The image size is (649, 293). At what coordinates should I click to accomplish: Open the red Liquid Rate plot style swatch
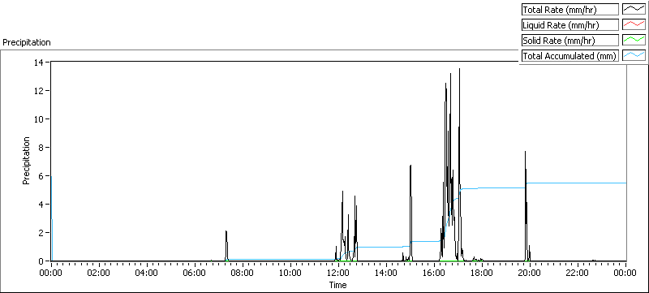click(634, 25)
